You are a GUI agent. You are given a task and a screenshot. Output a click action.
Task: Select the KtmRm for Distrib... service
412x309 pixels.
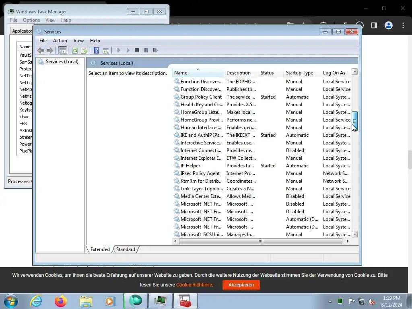[262, 181]
